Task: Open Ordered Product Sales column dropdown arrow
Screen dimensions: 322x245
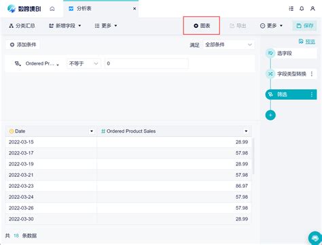Action: tap(246, 131)
